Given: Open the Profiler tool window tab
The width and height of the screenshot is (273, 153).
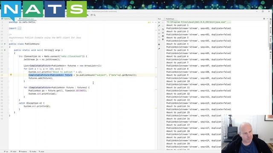Looking at the screenshot, I should [x=33, y=152].
